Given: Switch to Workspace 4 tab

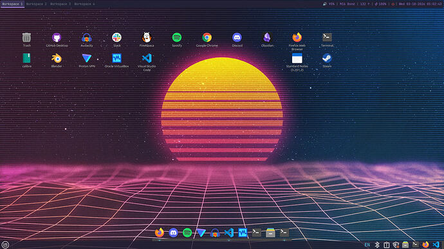Looking at the screenshot, I should [x=84, y=4].
